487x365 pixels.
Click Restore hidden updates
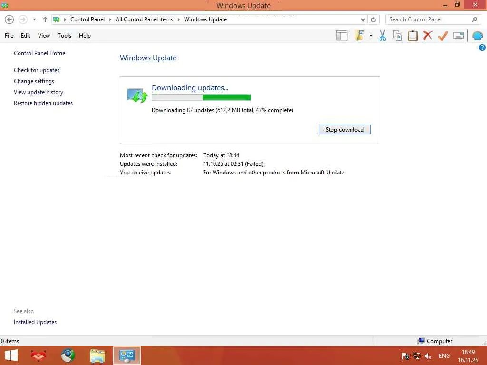pyautogui.click(x=43, y=103)
